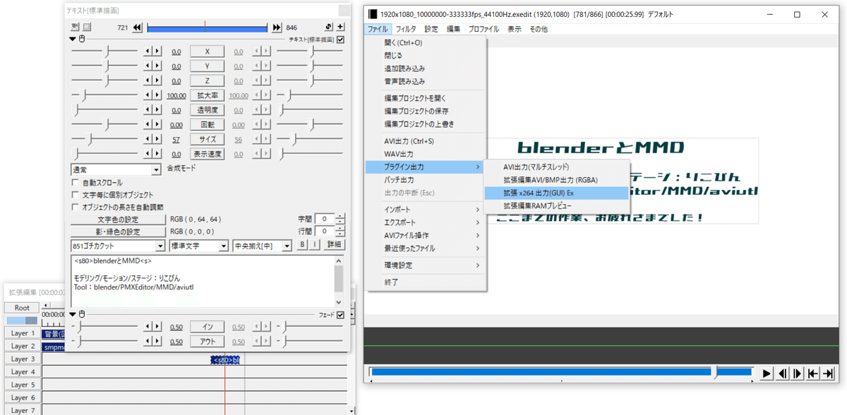Jump to the first frame in the main window
The width and height of the screenshot is (847, 415).
[813, 373]
